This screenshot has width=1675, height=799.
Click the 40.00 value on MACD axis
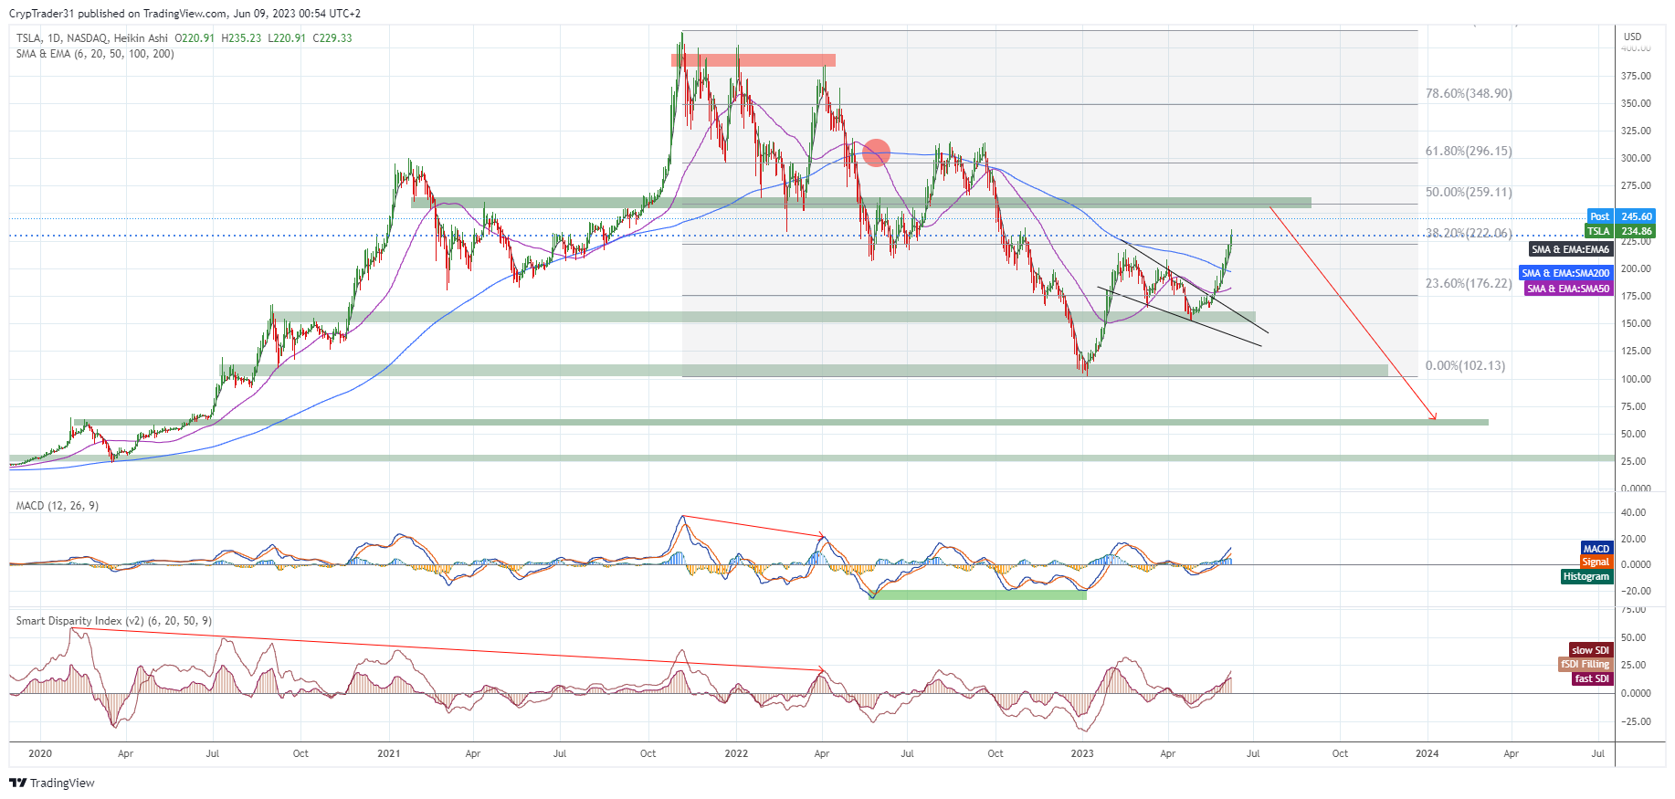[1634, 512]
